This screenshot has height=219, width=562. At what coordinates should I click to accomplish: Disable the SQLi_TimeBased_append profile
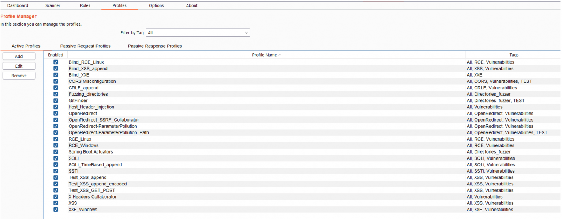pos(56,165)
